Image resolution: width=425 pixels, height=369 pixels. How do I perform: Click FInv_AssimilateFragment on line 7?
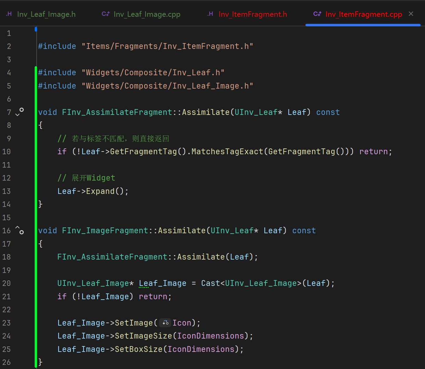click(117, 112)
